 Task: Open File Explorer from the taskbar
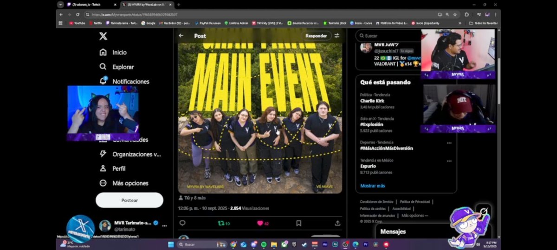[x=274, y=244]
